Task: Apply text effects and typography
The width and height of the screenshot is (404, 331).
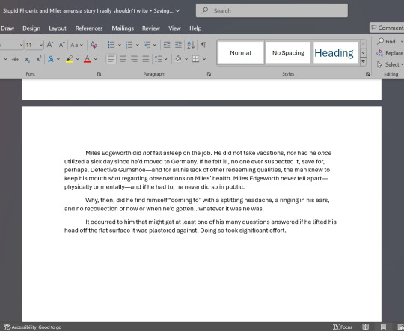Action: (51, 59)
